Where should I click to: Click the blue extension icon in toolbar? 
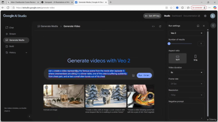click(177, 8)
